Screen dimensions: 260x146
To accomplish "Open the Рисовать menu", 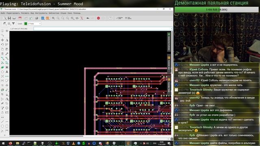I will pos(25,13).
